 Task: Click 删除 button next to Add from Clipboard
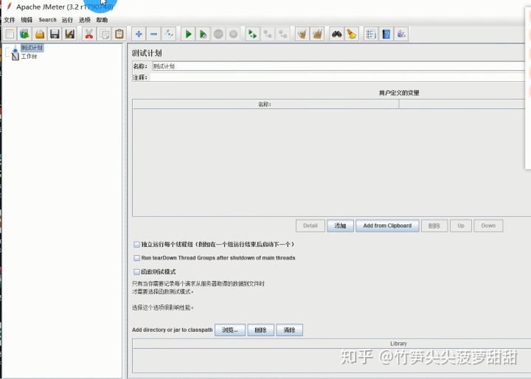click(x=434, y=226)
